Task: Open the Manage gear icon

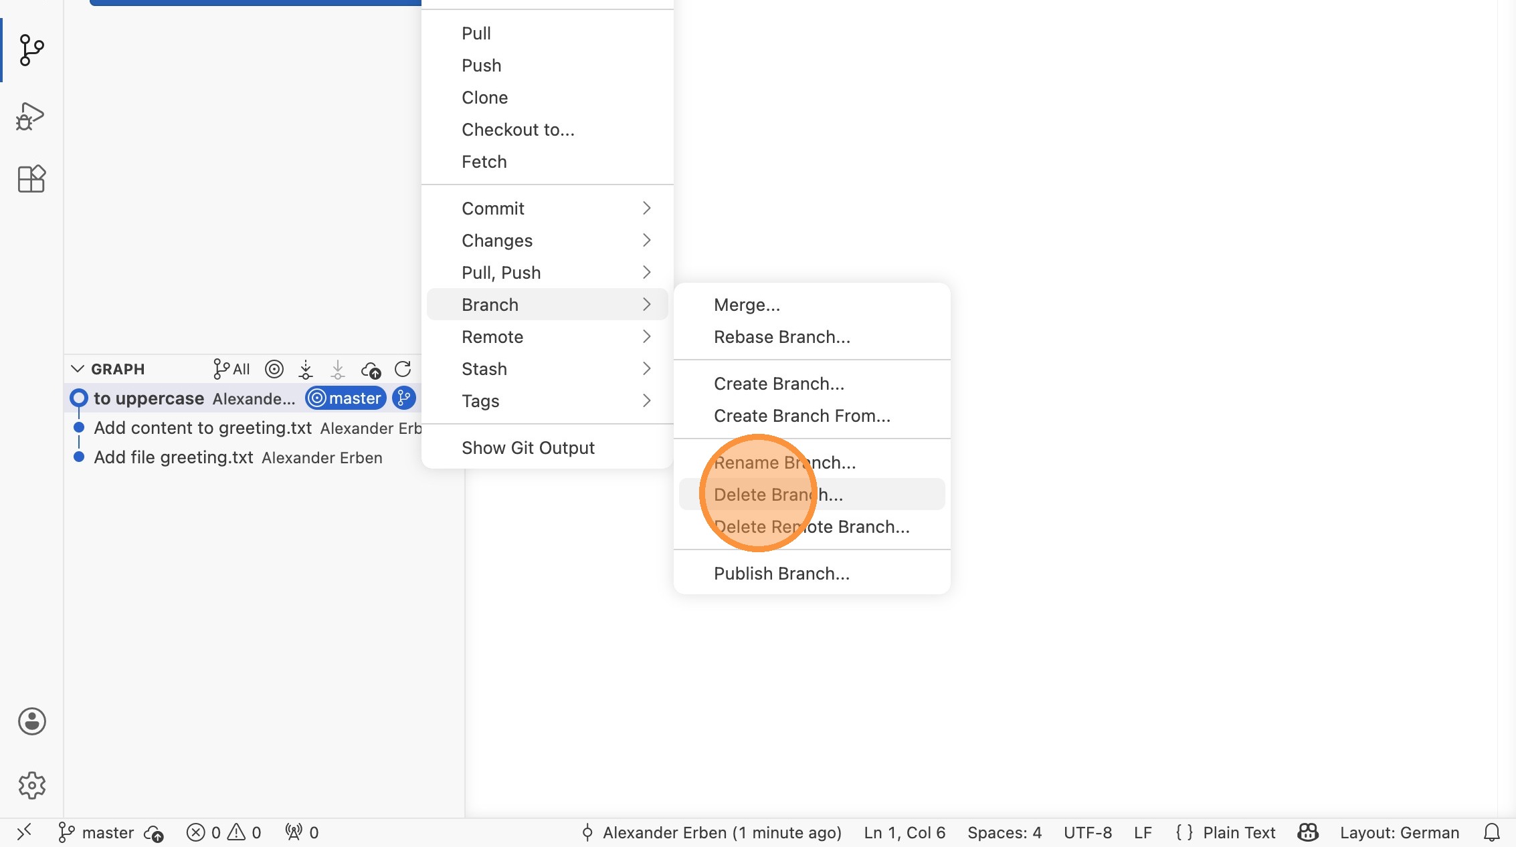Action: (x=31, y=785)
